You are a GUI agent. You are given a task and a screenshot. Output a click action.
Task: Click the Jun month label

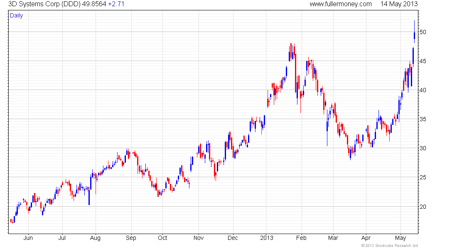point(28,238)
